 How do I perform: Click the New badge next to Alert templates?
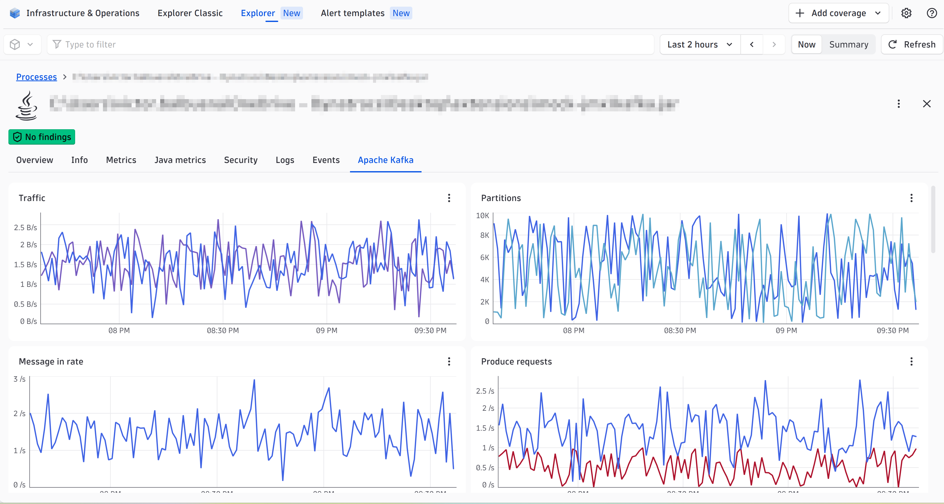[x=401, y=13]
